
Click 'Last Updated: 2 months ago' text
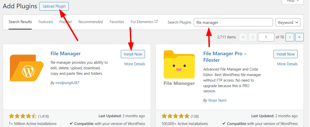(275, 116)
